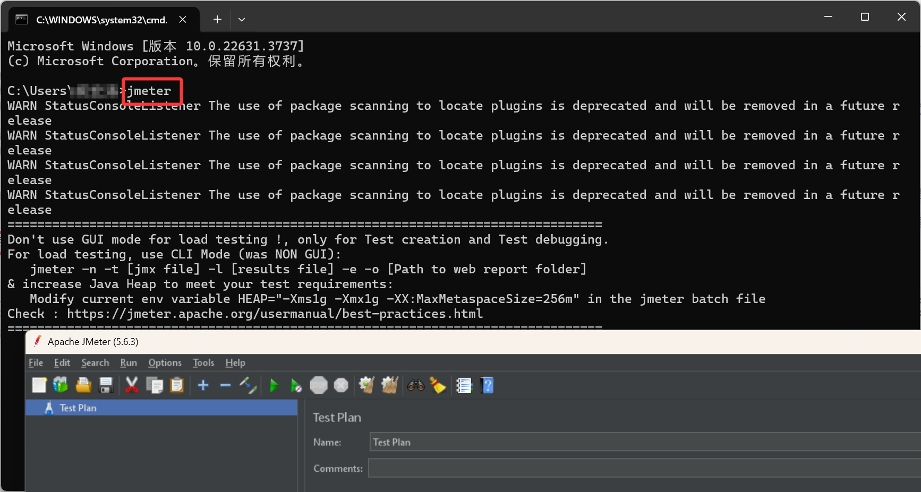The width and height of the screenshot is (921, 492).
Task: Start the test with green play icon
Action: click(274, 385)
